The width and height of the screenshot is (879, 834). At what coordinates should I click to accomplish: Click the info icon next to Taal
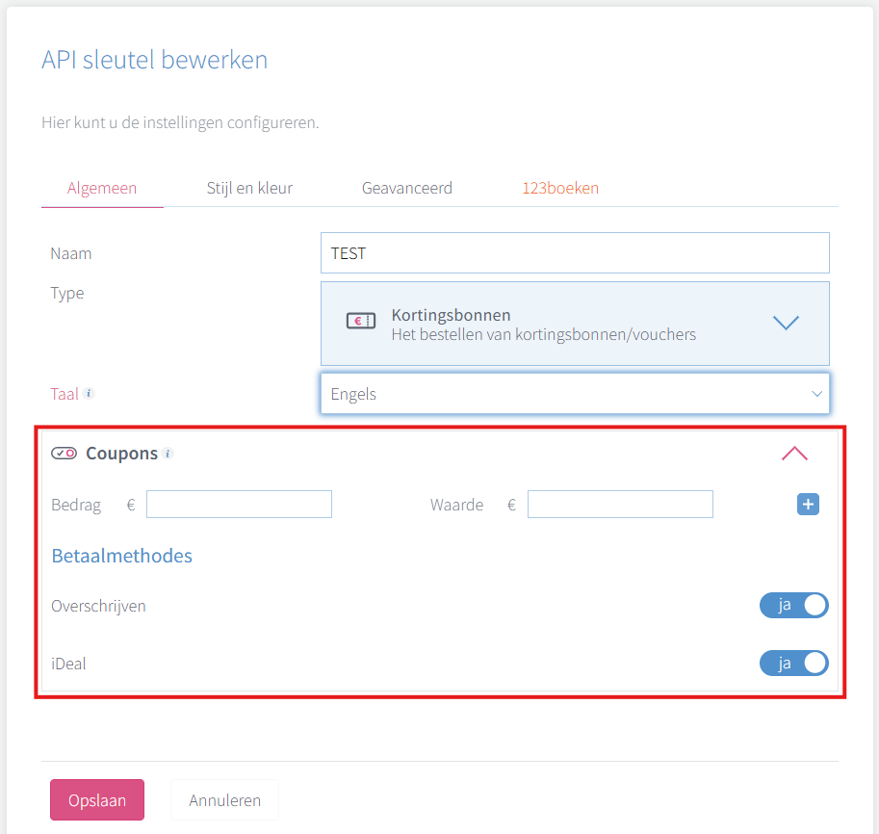[x=89, y=393]
